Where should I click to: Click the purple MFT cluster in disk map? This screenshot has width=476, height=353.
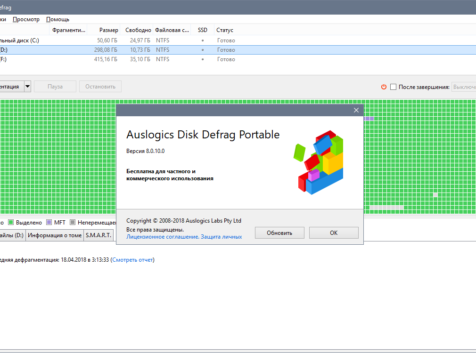[369, 119]
